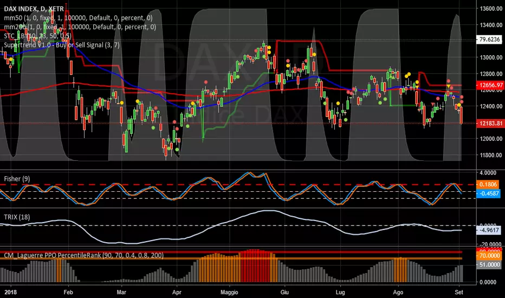
Task: Click the 2018 time axis label
Action: [11, 292]
